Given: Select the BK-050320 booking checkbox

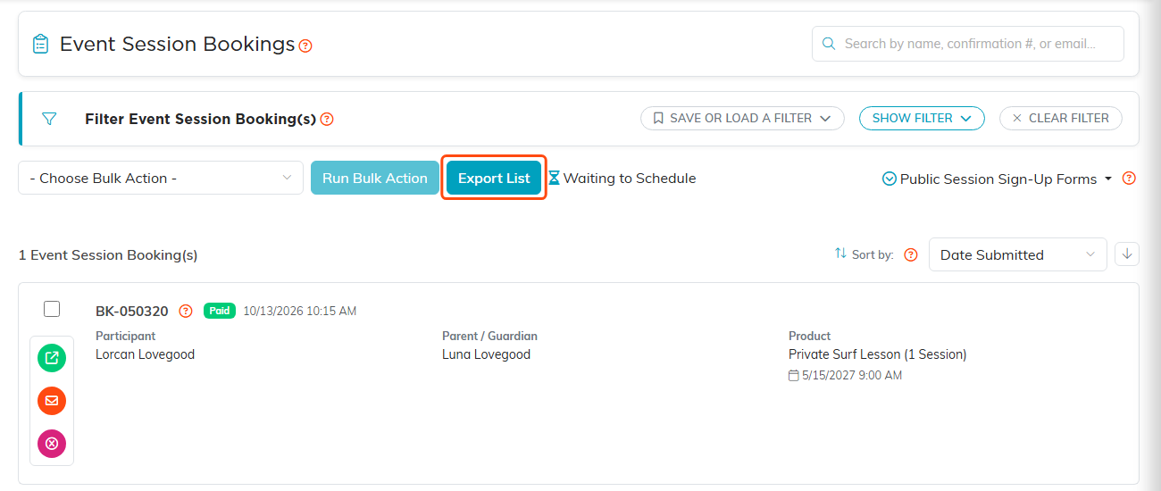Looking at the screenshot, I should tap(52, 309).
